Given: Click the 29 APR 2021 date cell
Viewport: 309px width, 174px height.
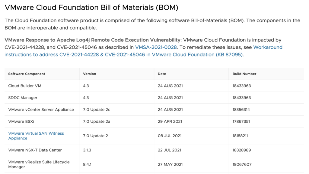Looking at the screenshot, I should click(x=170, y=122).
